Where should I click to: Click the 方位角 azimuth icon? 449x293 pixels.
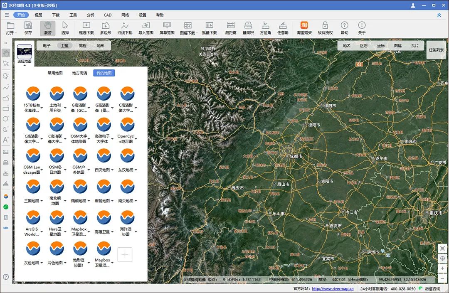point(265,28)
